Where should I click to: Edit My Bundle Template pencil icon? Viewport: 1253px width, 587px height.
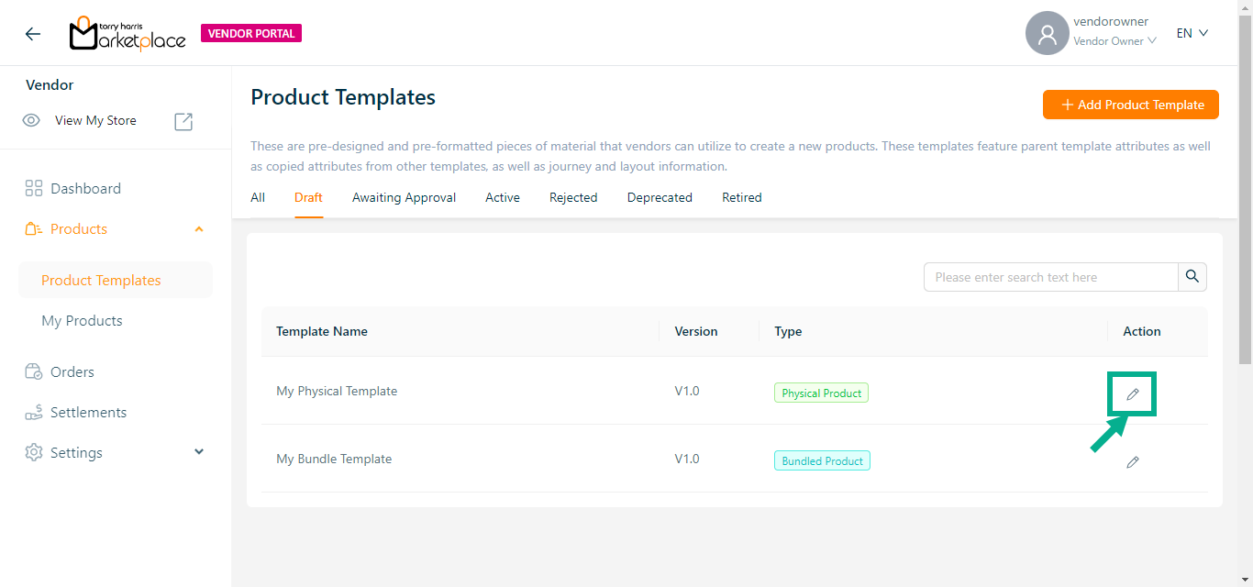coord(1133,462)
